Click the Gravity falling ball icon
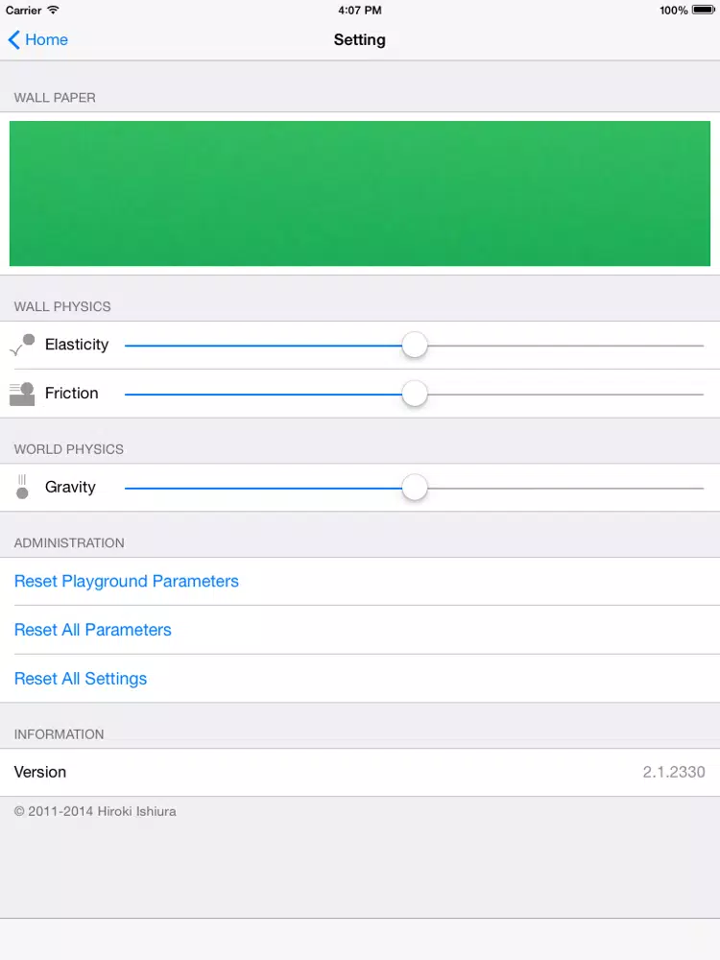 [22, 487]
